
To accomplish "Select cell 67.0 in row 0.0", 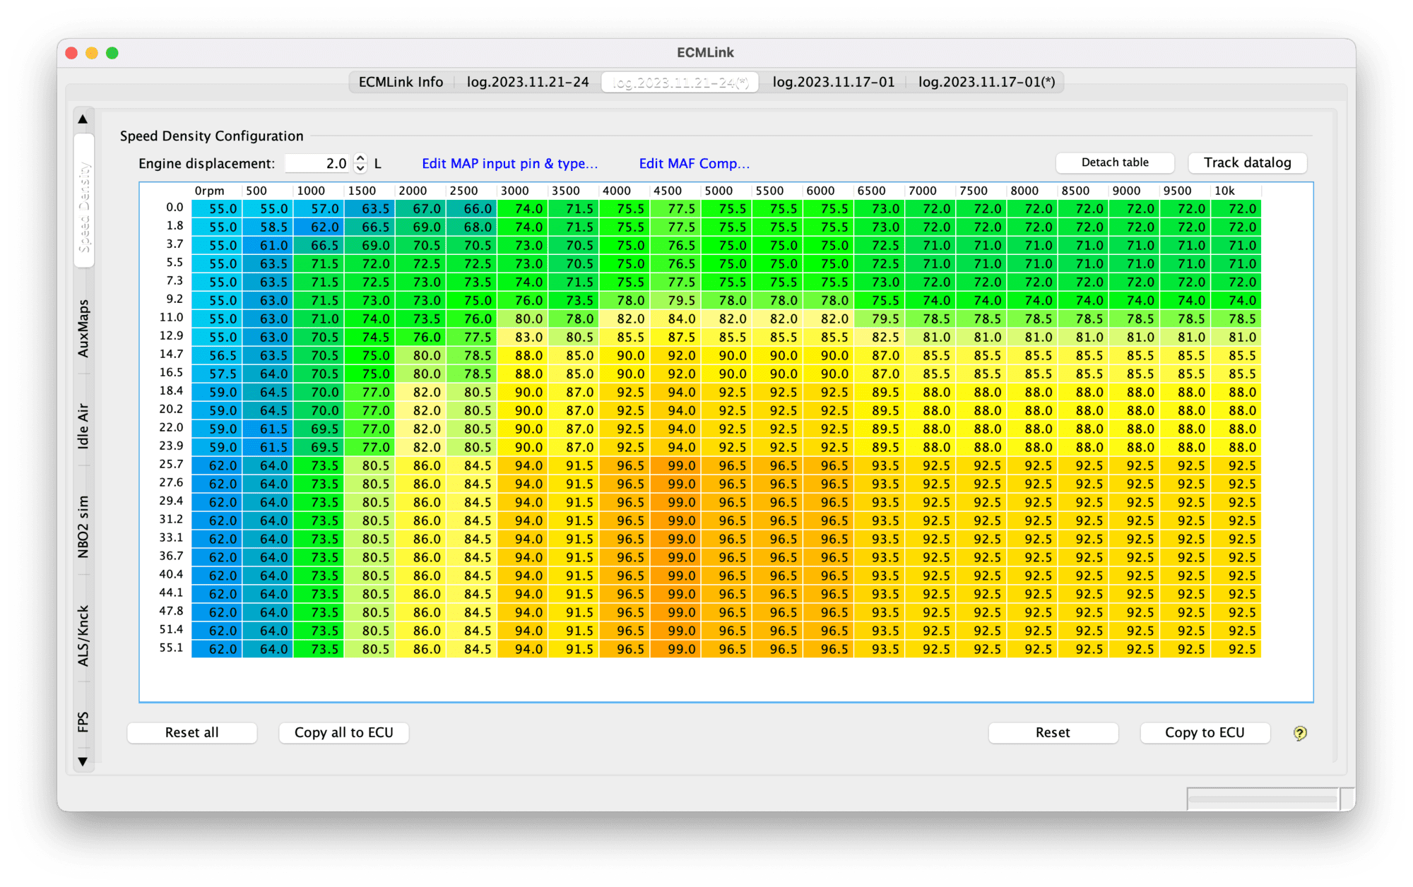I will [x=420, y=208].
